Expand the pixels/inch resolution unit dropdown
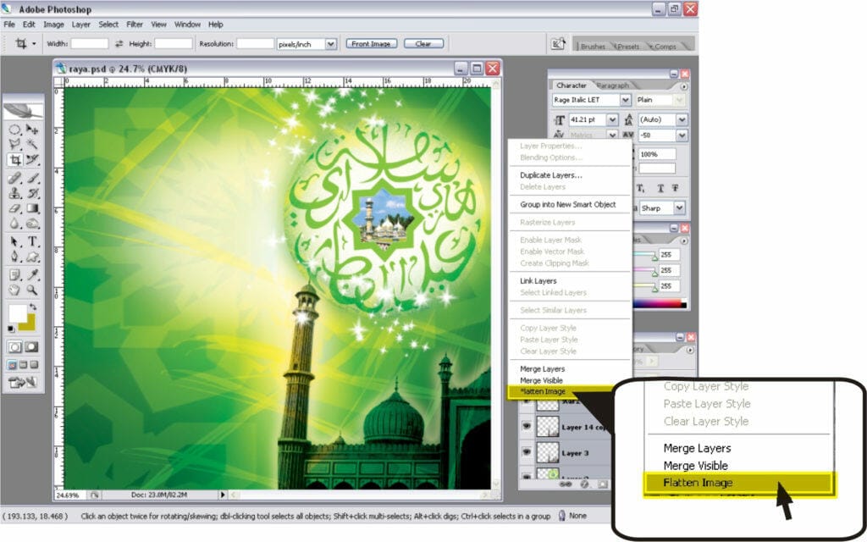The height and width of the screenshot is (542, 867). click(330, 44)
